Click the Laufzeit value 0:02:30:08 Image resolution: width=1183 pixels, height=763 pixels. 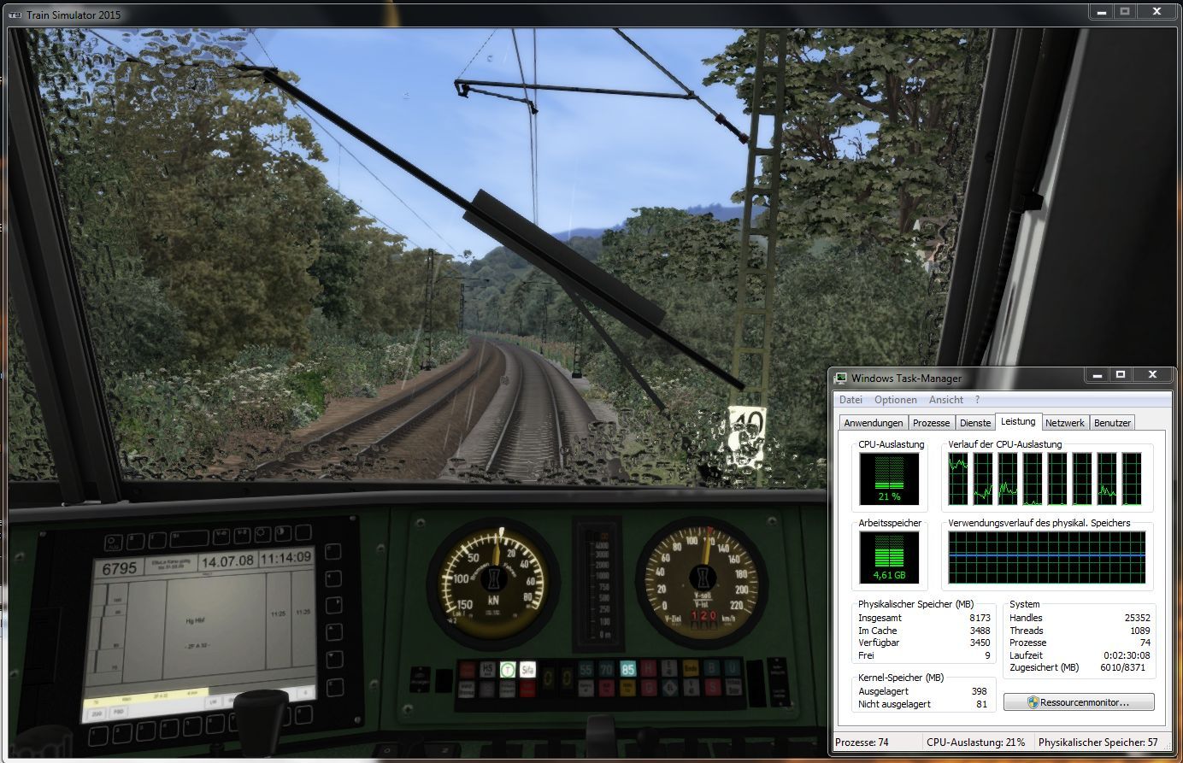[1127, 655]
